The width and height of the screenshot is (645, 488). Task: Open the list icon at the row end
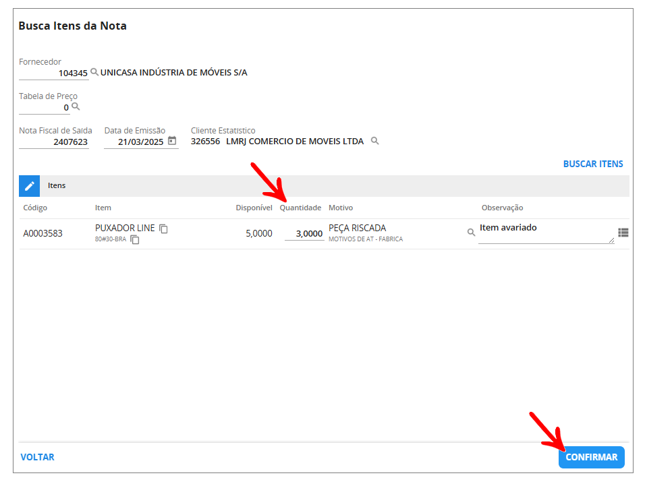click(x=623, y=233)
